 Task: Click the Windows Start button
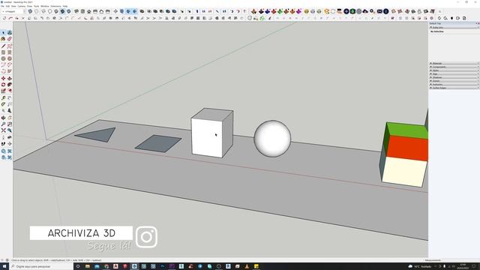4,266
